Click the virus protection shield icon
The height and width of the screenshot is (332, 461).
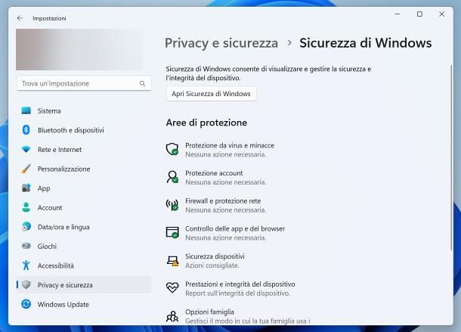point(172,149)
